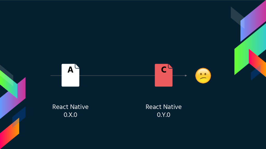Click the red file icon labeled C
The width and height of the screenshot is (266, 149).
pyautogui.click(x=164, y=75)
